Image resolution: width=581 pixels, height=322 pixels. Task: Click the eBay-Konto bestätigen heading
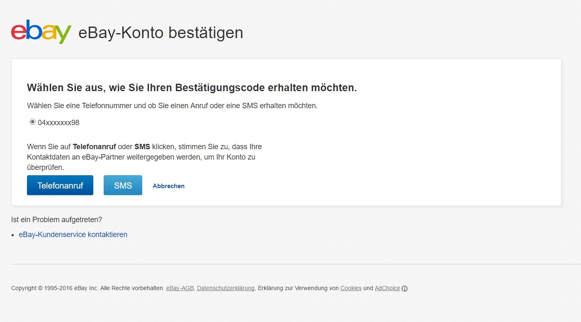pyautogui.click(x=160, y=33)
